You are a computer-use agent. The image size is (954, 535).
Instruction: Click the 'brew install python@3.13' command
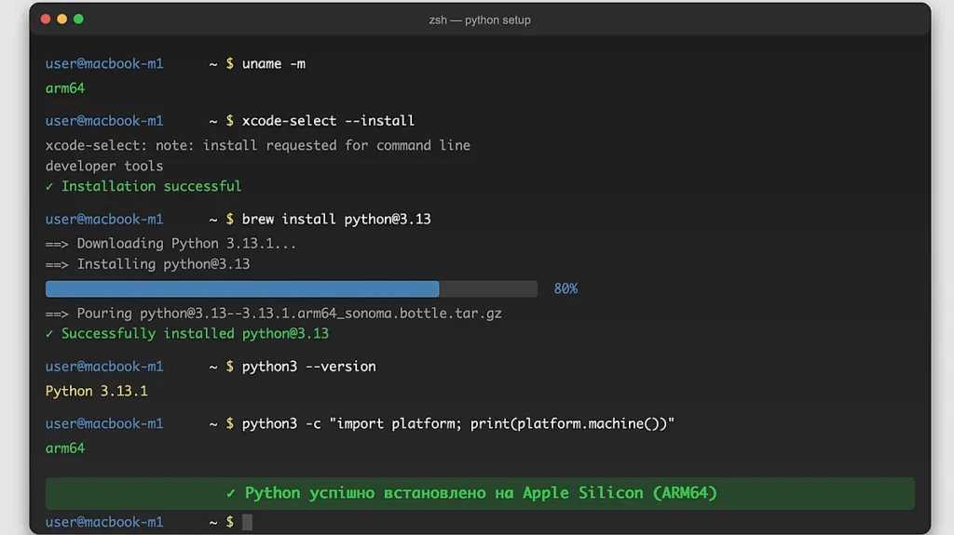point(335,220)
